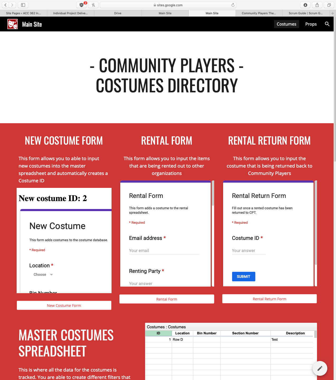Open the Safari downloads icon

(x=305, y=5)
